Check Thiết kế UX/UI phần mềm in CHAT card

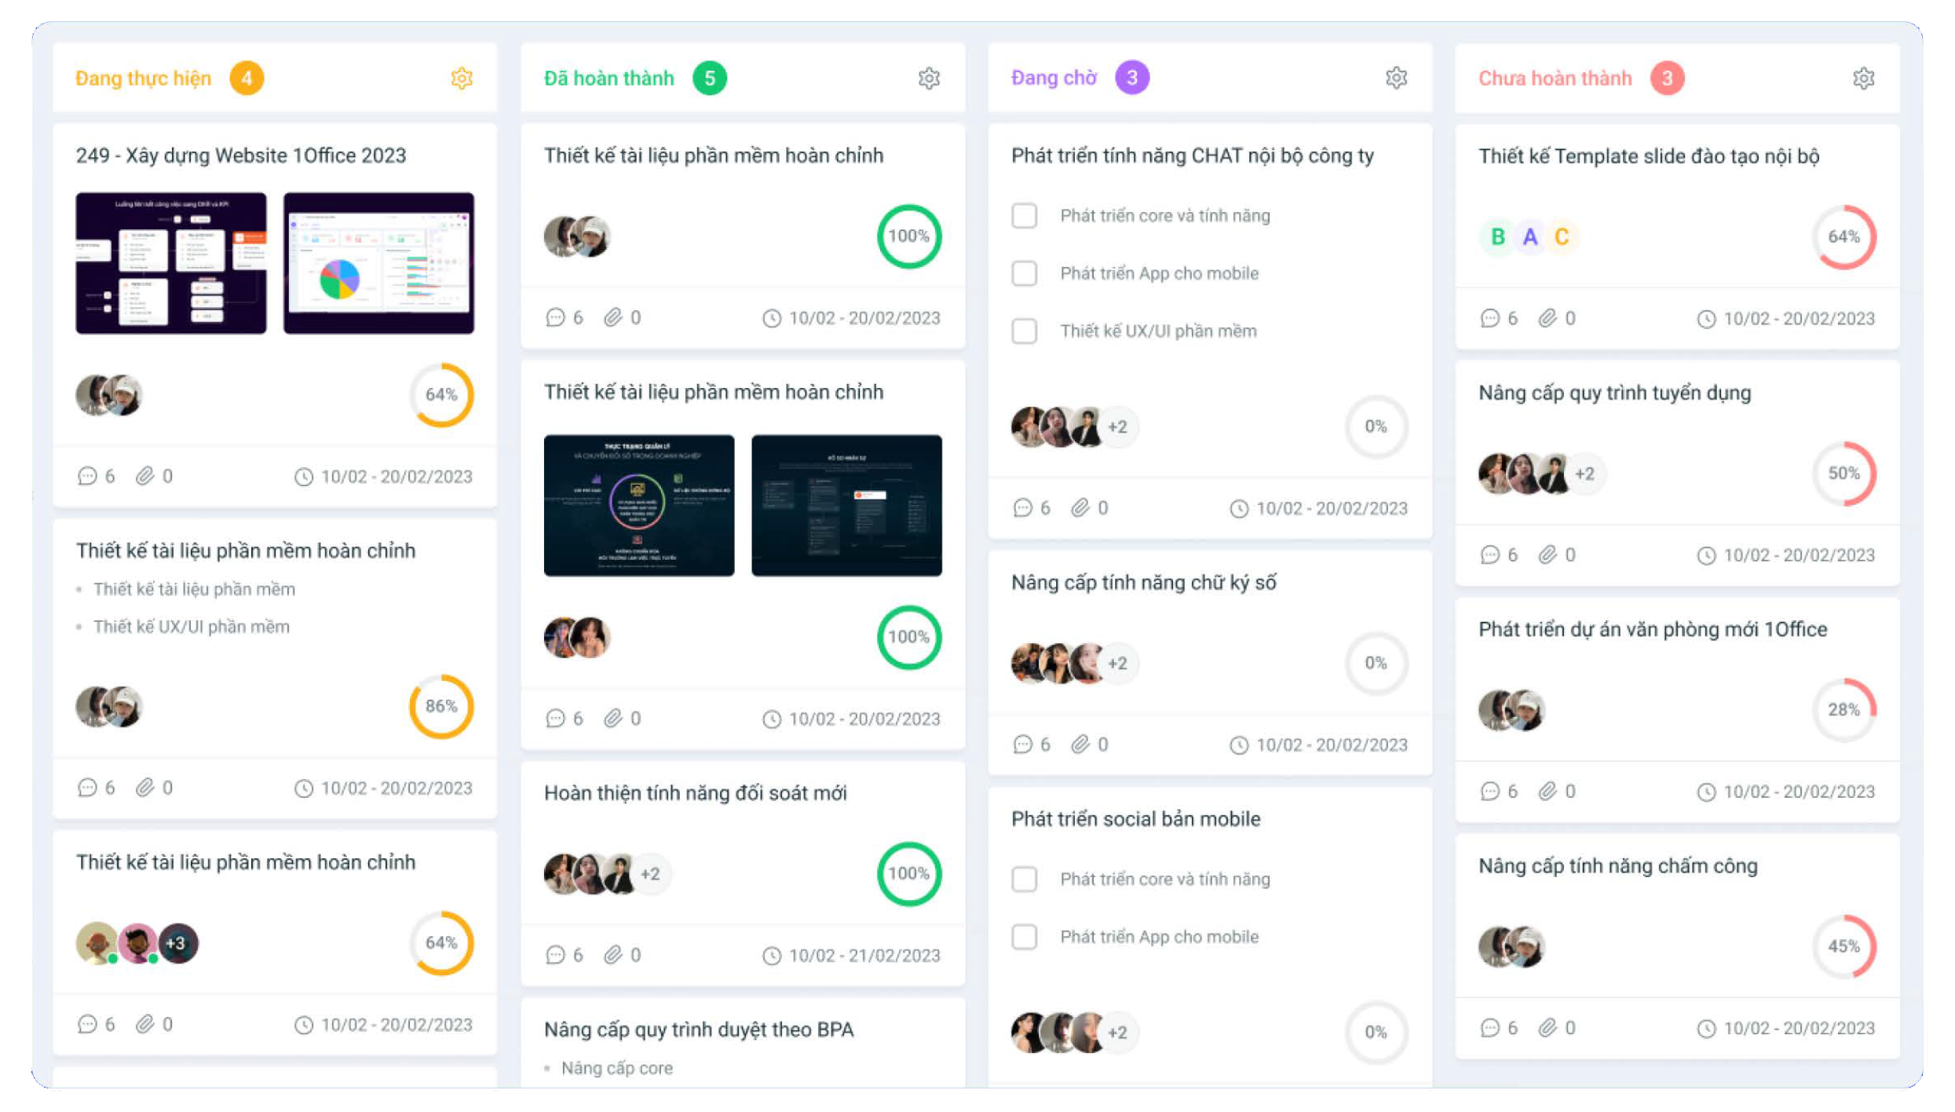(x=1024, y=331)
